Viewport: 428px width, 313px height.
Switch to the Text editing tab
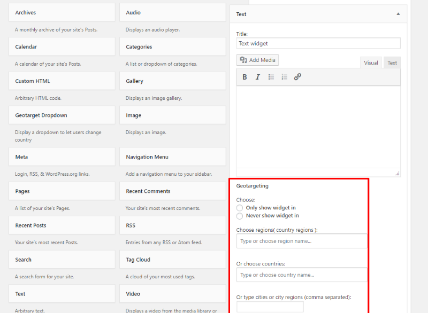(392, 62)
